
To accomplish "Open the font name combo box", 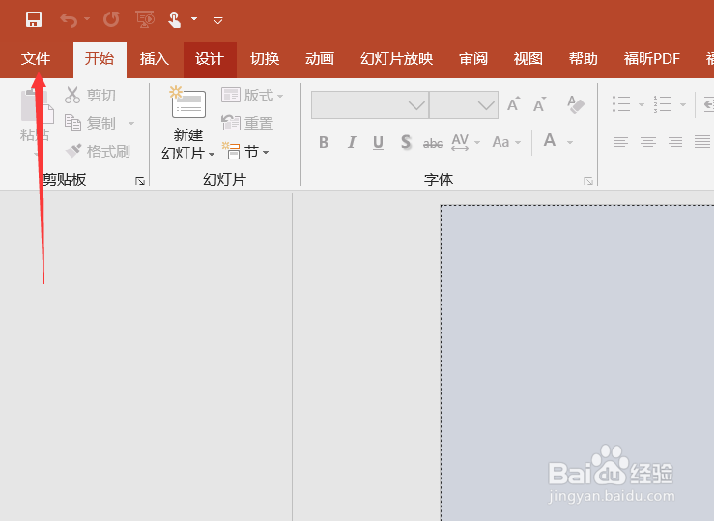I will (x=370, y=105).
